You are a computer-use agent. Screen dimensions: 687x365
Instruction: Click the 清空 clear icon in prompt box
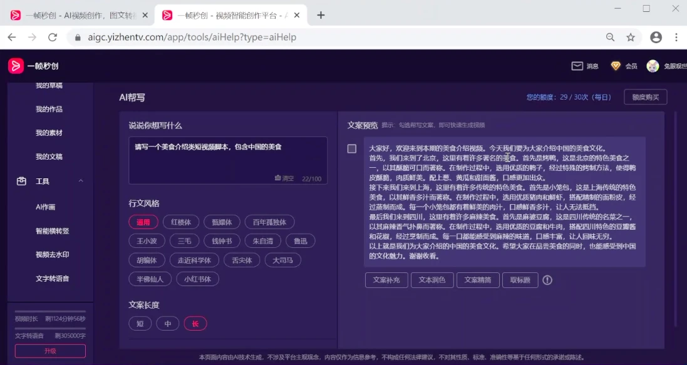[x=277, y=178]
